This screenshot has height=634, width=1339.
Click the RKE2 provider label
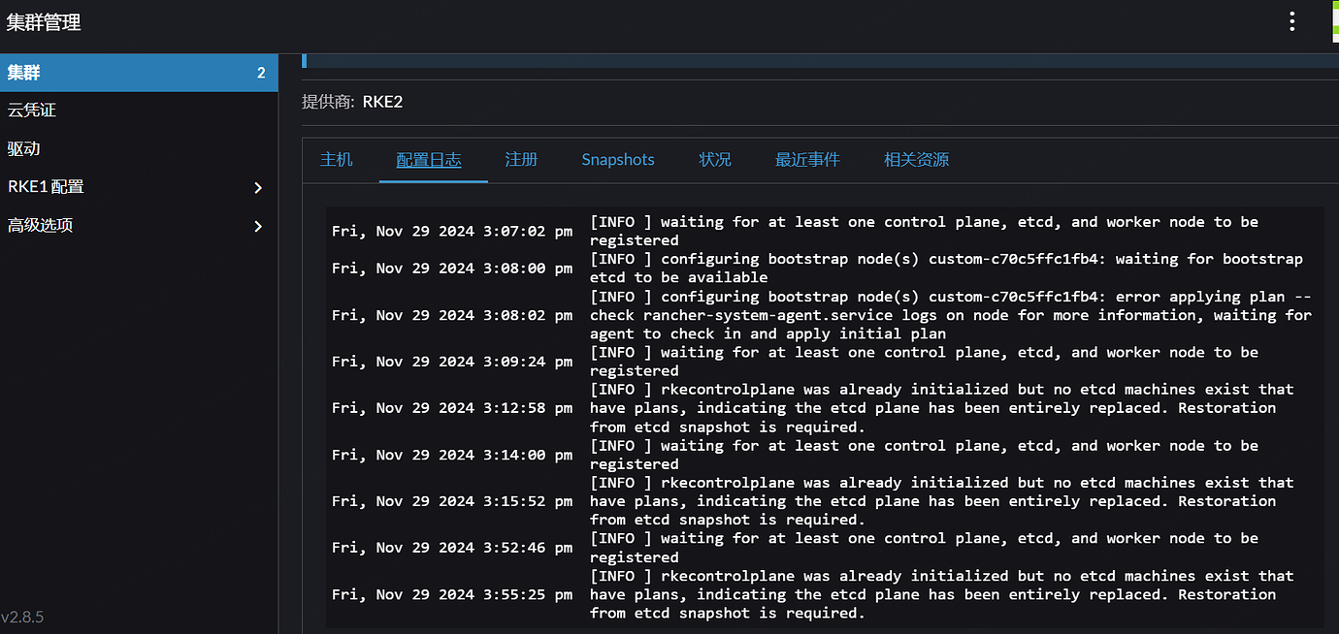point(382,101)
